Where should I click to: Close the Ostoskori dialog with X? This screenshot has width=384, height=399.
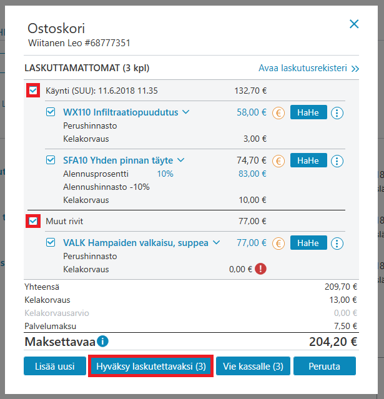(354, 24)
